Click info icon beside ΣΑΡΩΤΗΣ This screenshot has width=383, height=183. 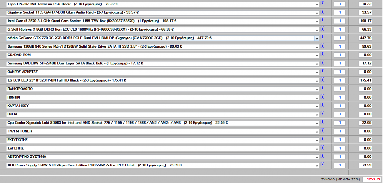322,148
